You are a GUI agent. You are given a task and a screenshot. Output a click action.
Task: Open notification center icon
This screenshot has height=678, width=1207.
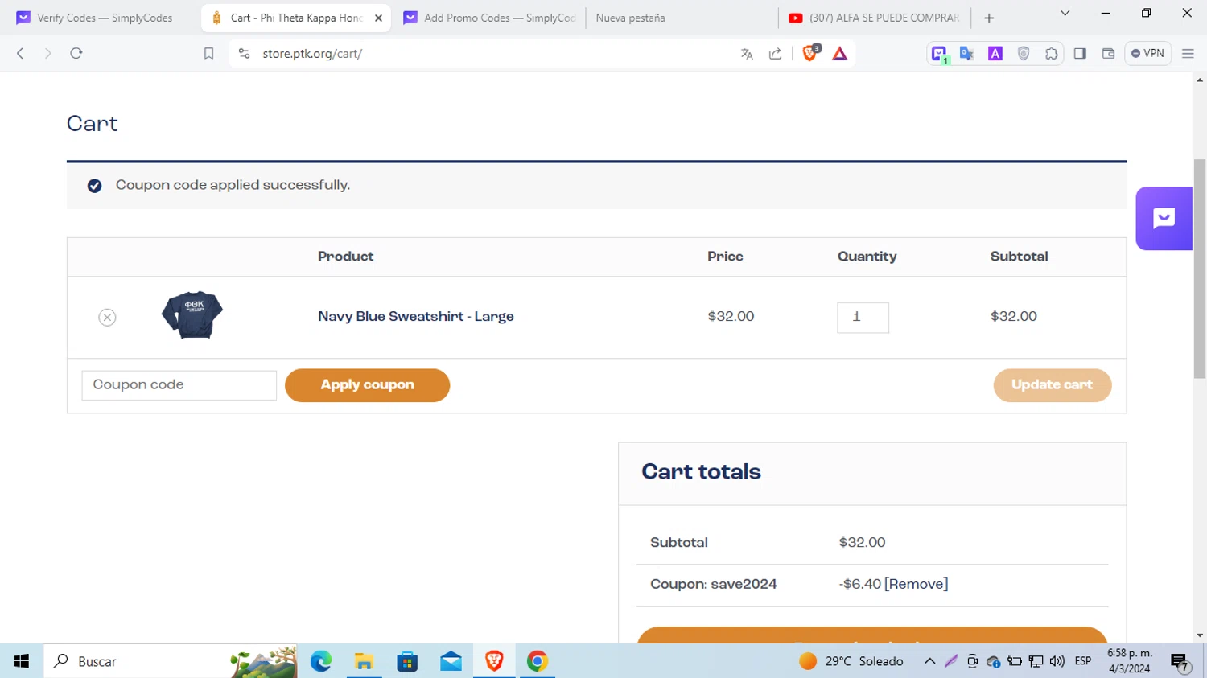click(x=1180, y=662)
